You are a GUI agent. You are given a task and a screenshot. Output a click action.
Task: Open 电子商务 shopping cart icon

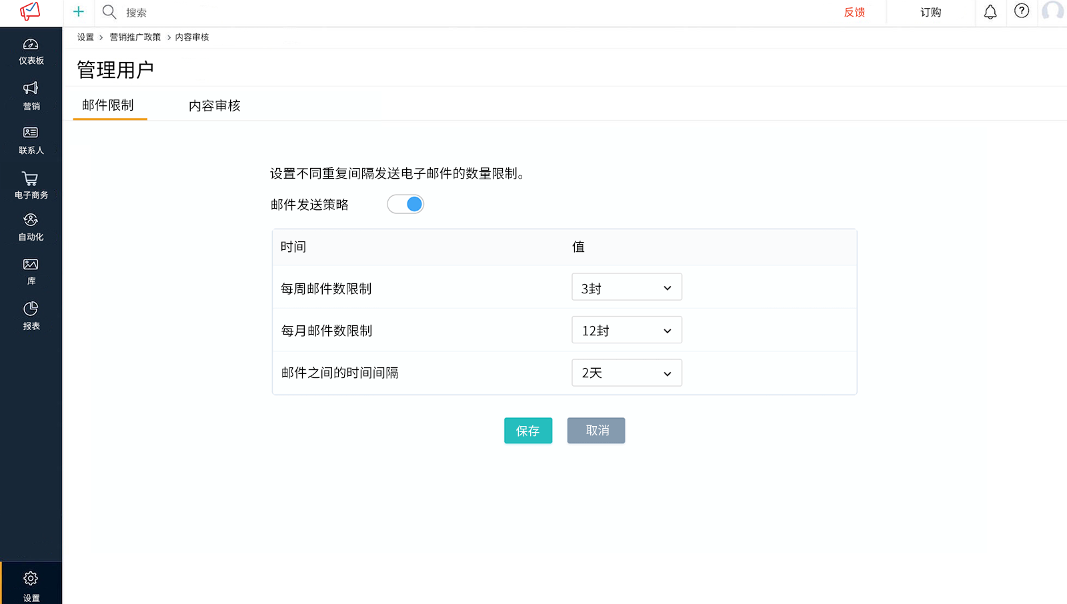(31, 179)
